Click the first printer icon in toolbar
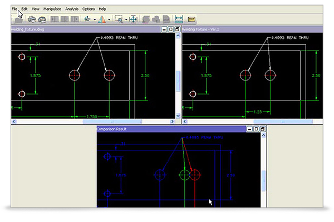This screenshot has height=222, width=334. click(31, 19)
